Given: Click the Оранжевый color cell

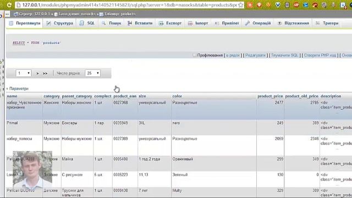Looking at the screenshot, I should pyautogui.click(x=183, y=159).
